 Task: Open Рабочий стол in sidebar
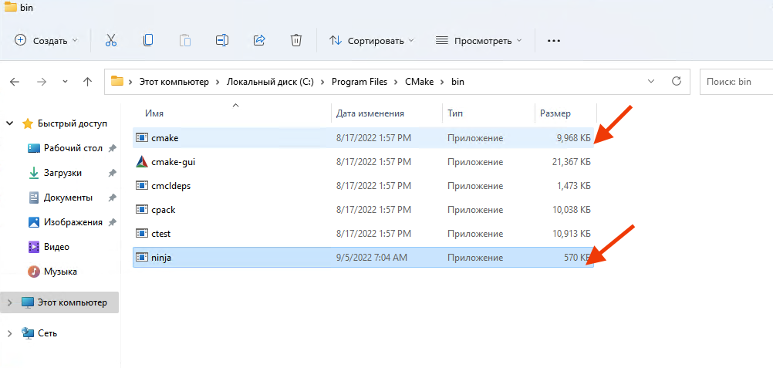tap(73, 148)
